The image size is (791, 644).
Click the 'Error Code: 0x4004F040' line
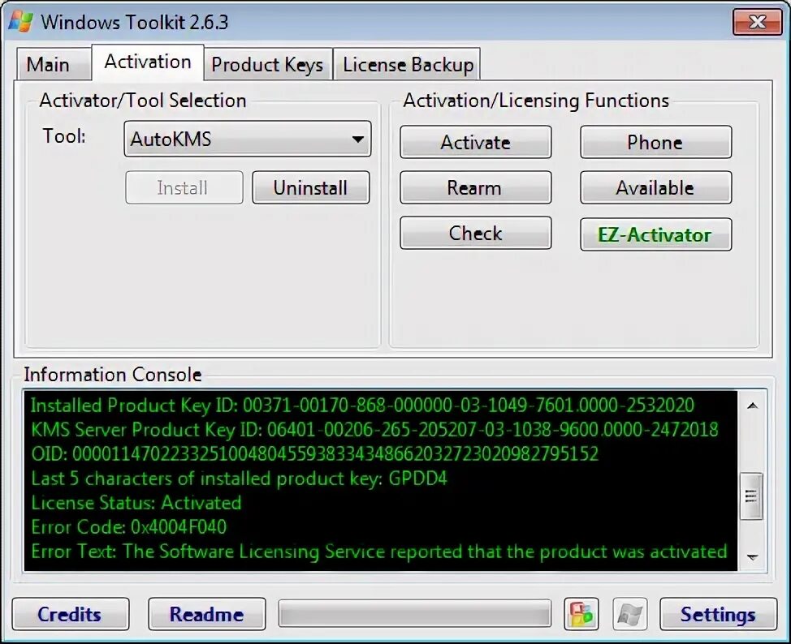(x=128, y=526)
